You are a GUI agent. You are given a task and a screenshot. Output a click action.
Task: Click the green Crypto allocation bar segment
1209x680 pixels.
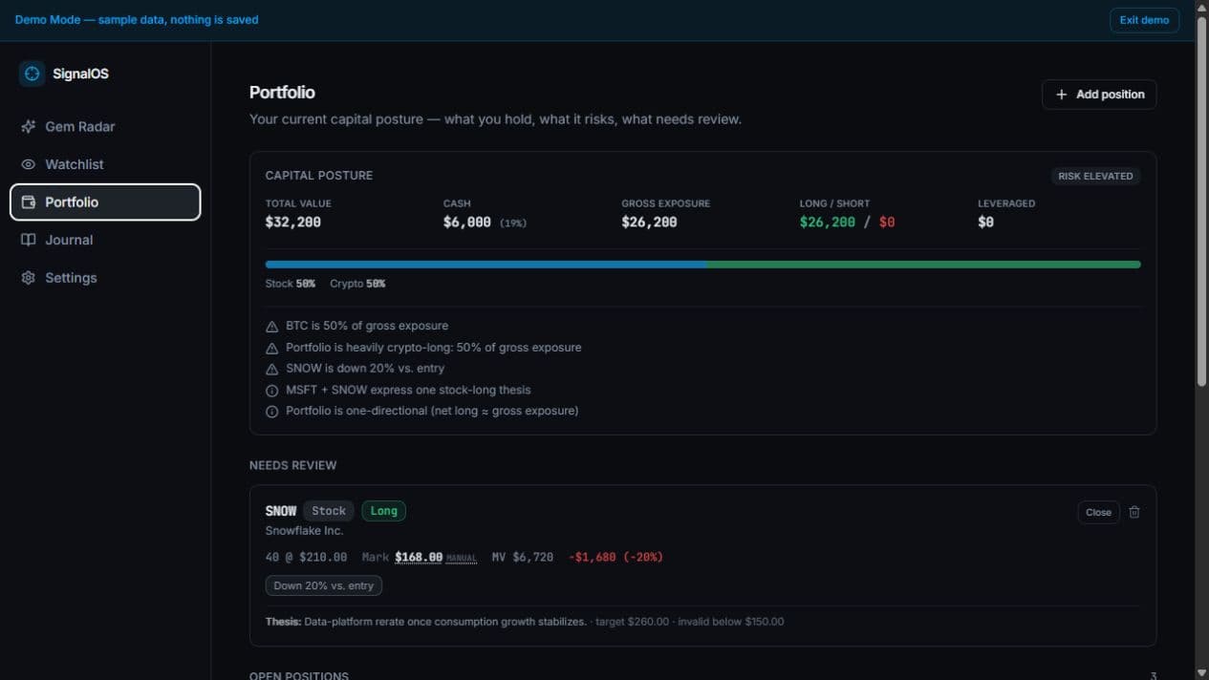pos(923,265)
